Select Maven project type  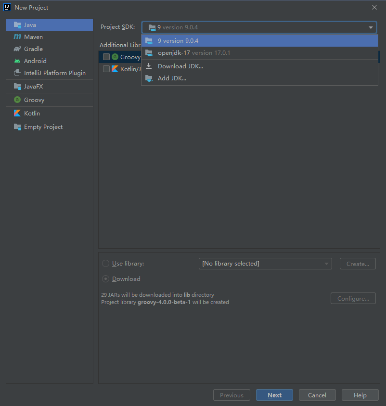point(50,37)
